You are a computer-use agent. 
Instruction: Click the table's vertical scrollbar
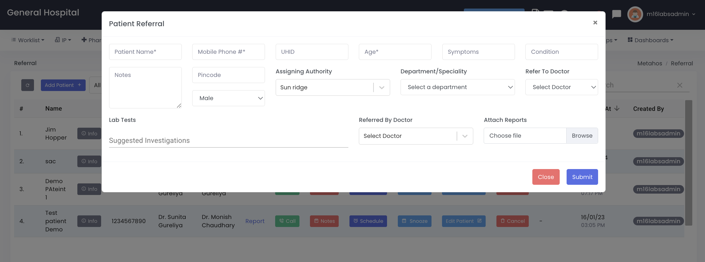[x=688, y=163]
